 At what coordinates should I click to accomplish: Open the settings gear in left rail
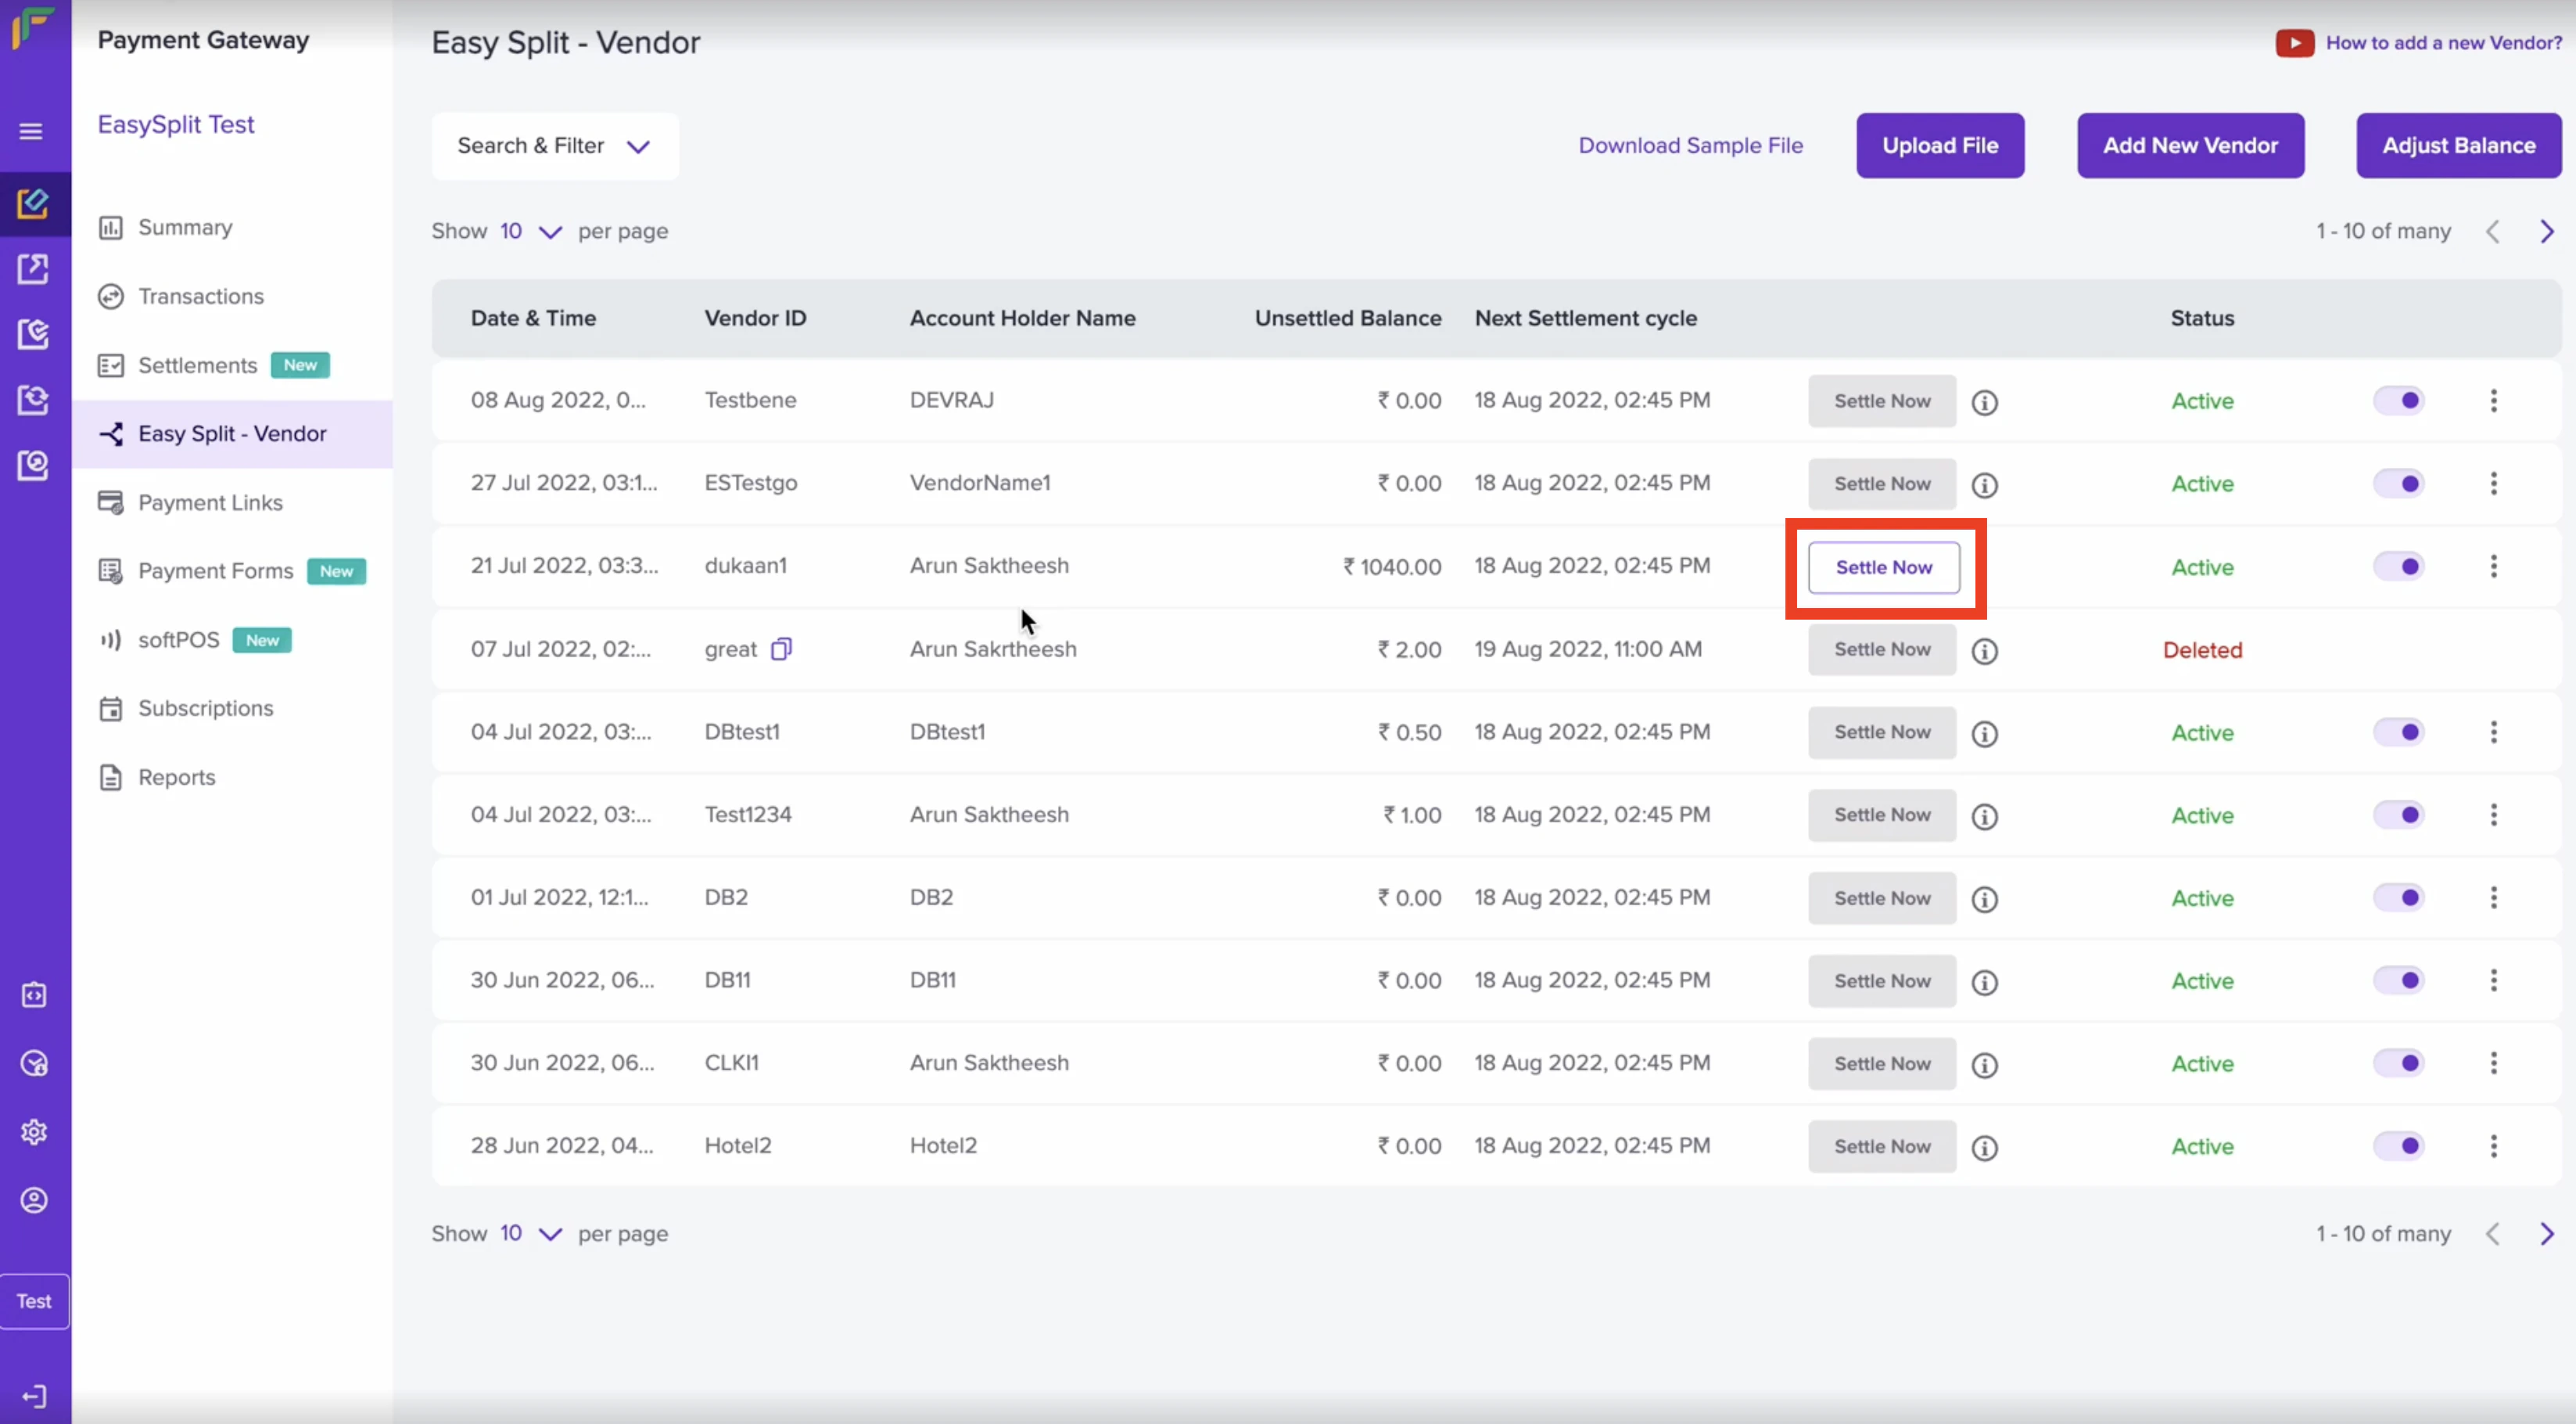point(34,1132)
